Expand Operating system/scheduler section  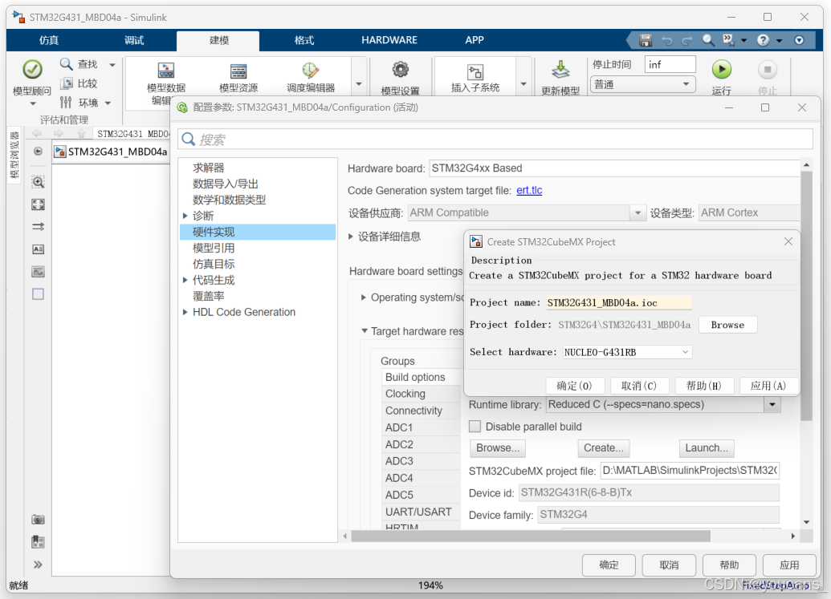tap(364, 297)
